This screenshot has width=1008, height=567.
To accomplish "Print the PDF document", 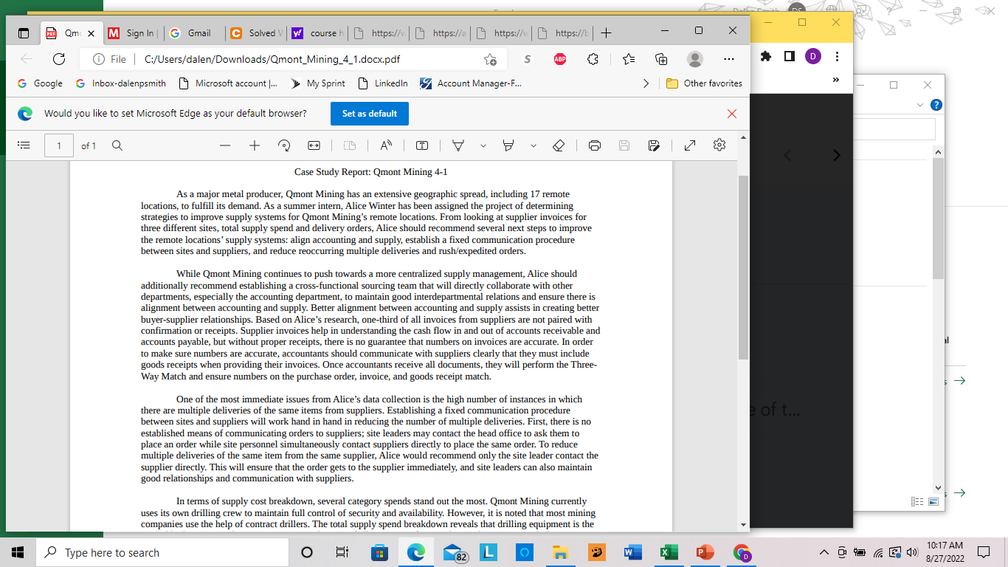I will tap(595, 145).
